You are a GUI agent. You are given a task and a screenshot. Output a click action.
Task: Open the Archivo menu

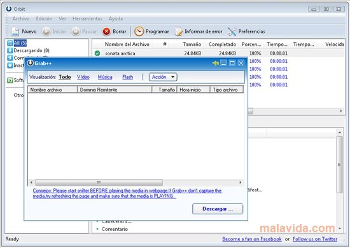21,18
